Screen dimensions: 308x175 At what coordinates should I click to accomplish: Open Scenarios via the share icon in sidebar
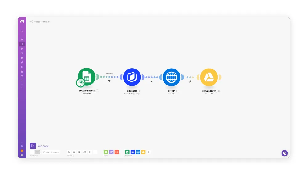tap(22, 44)
